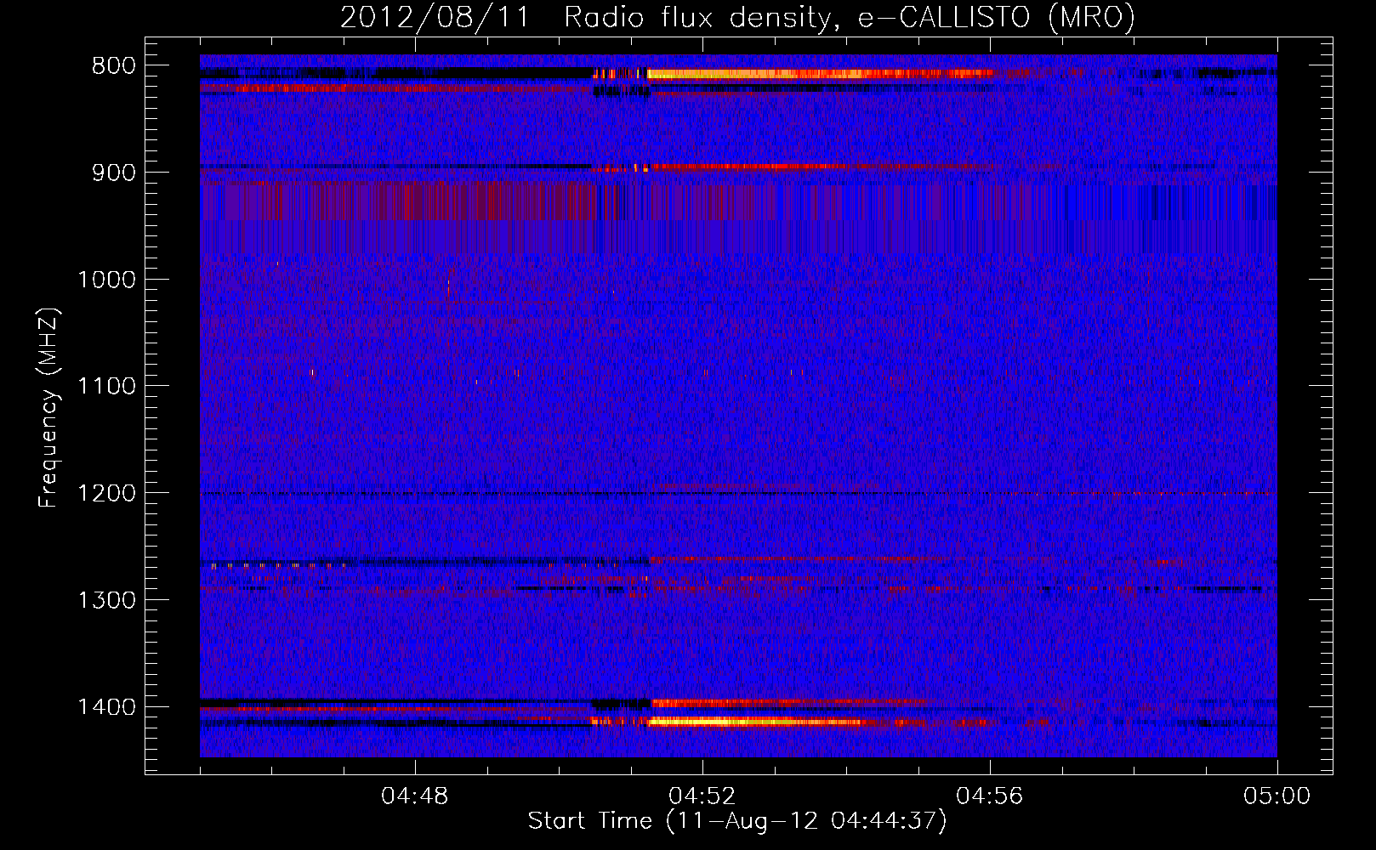Click the red striped band between 900 and 1000 MHz
The width and height of the screenshot is (1376, 850).
click(x=397, y=201)
